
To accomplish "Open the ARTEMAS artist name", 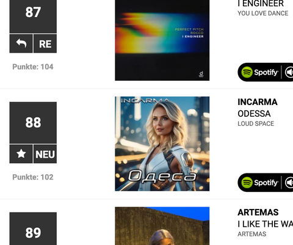I will [258, 213].
